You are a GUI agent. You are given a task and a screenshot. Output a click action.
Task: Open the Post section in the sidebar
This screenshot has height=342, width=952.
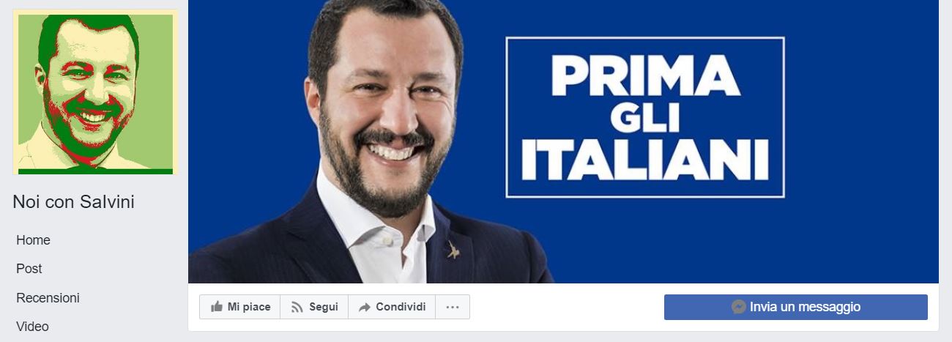[x=29, y=269]
